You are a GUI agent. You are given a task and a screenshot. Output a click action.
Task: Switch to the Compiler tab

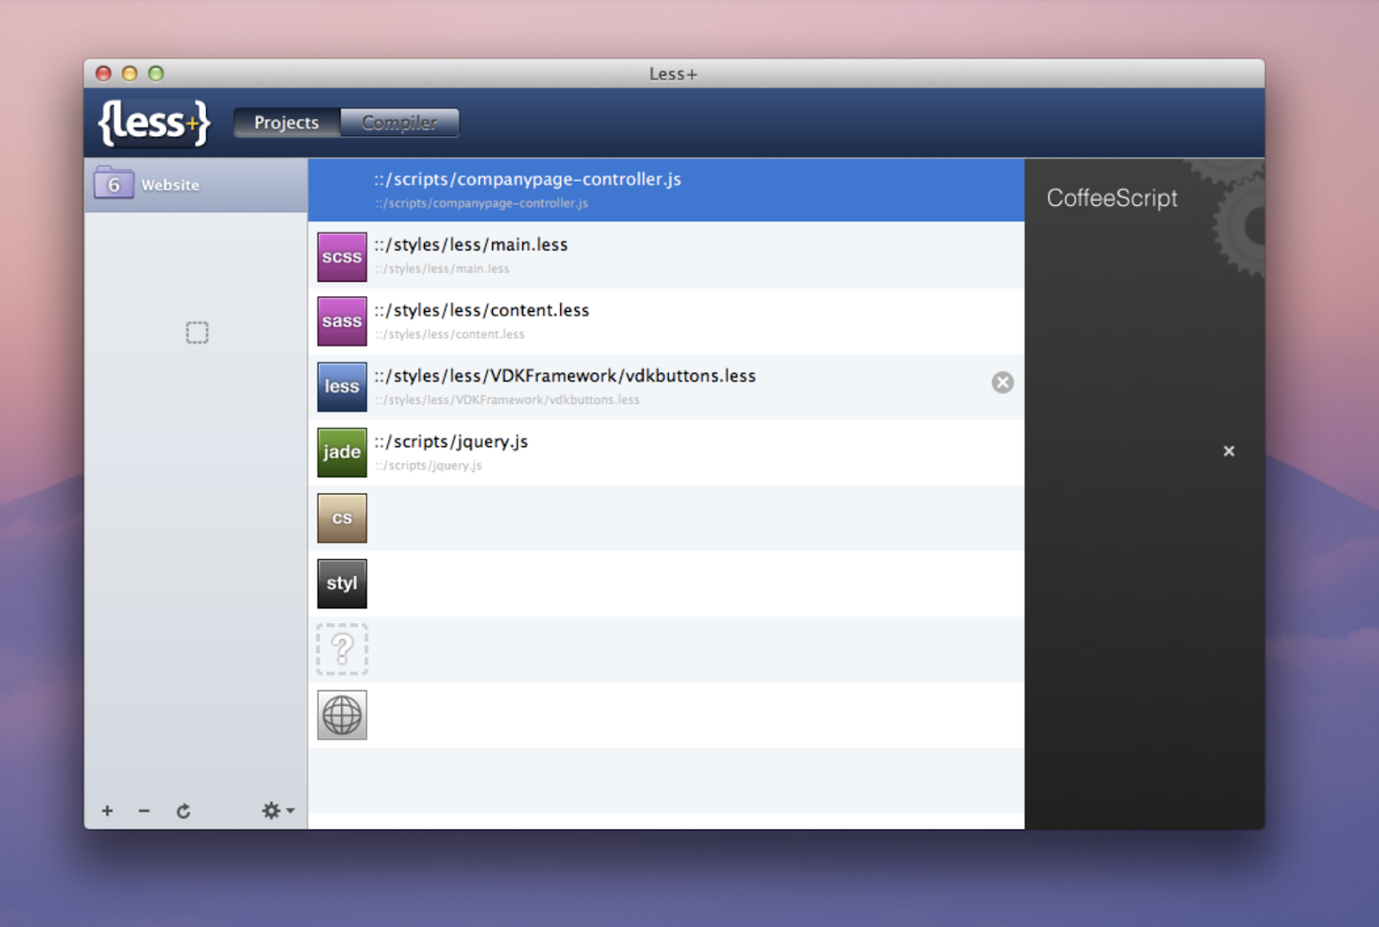[399, 122]
